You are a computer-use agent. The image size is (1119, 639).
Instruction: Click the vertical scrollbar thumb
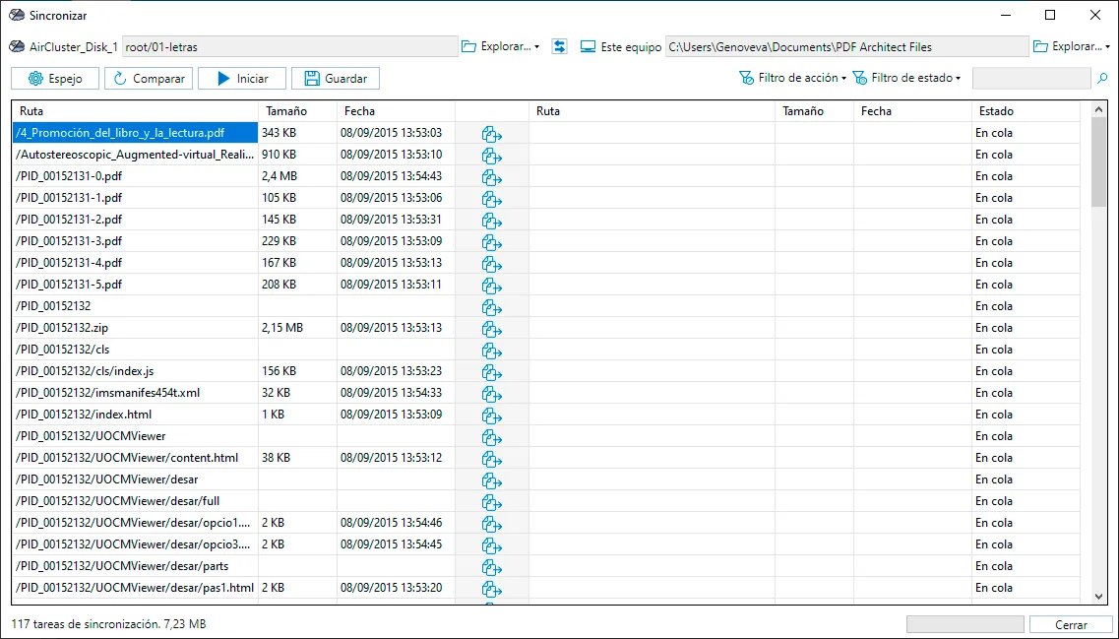tap(1099, 162)
